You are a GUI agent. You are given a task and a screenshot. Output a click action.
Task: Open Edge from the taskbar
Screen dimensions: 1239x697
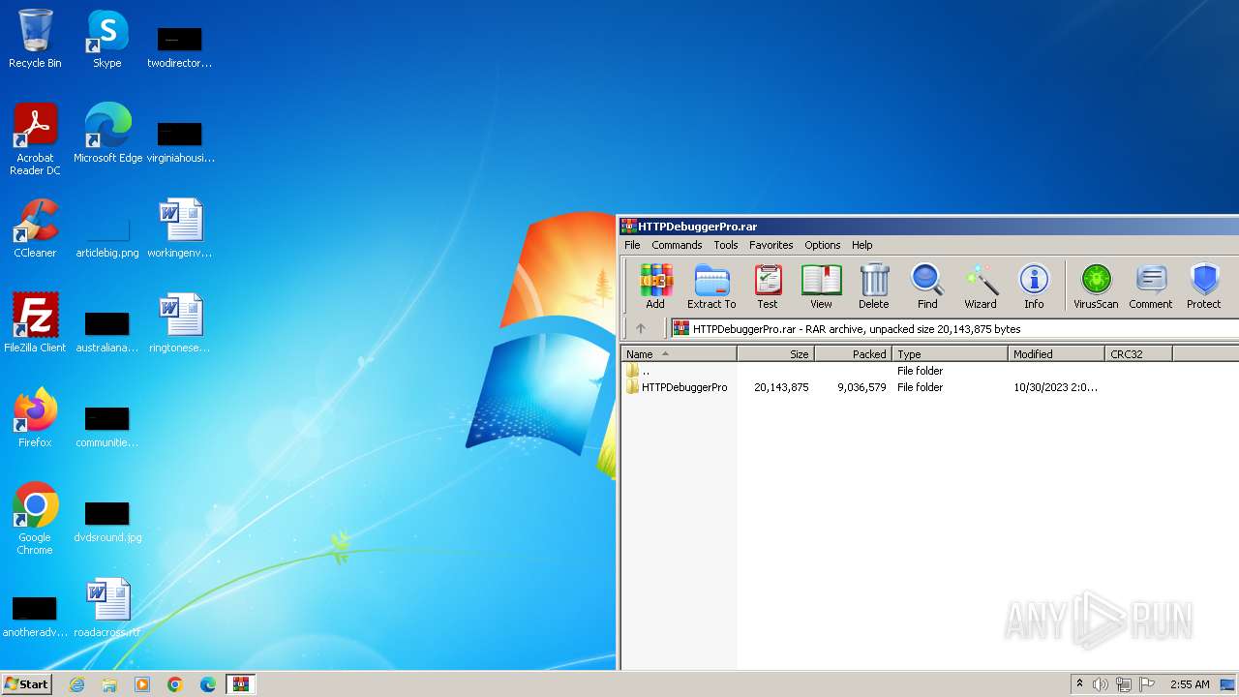tap(208, 684)
